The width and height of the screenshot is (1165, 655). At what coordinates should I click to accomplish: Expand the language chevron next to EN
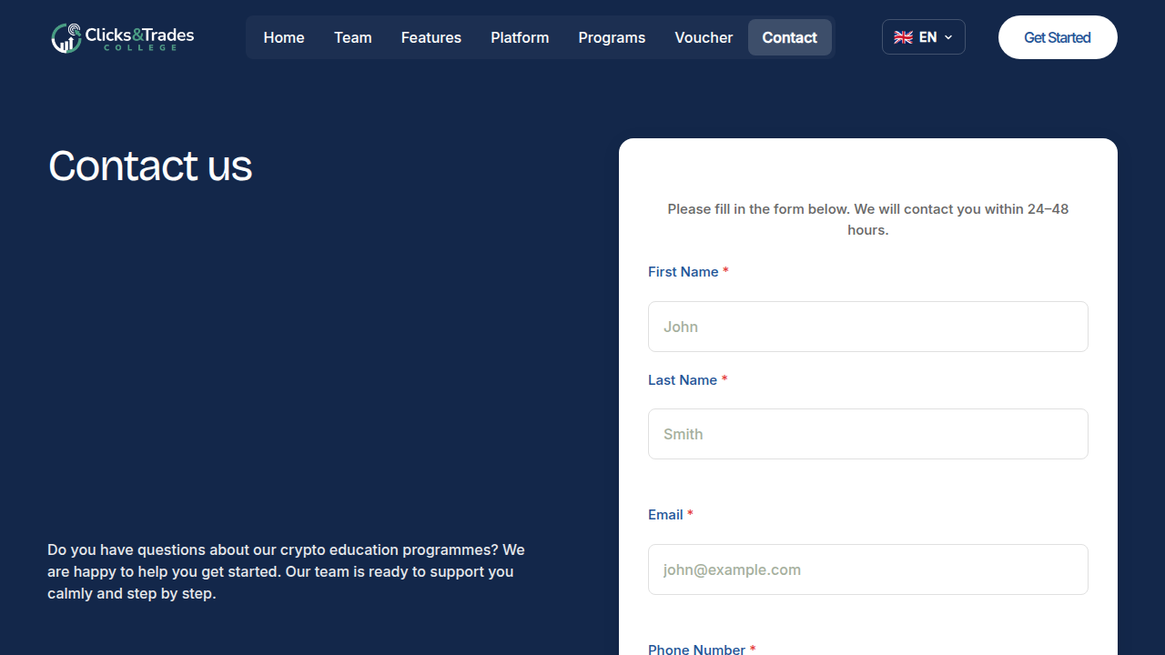(948, 37)
